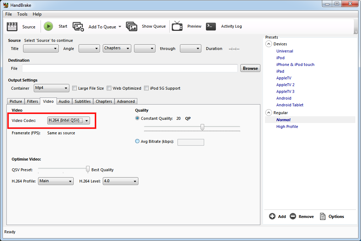The height and width of the screenshot is (241, 361).
Task: Select the High Profile preset
Action: (x=287, y=127)
